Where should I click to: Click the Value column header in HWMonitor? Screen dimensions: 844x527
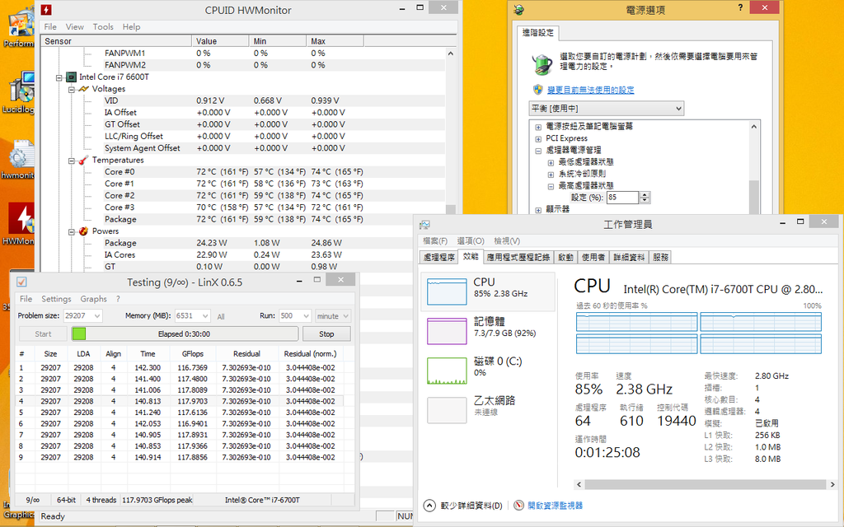coord(220,41)
